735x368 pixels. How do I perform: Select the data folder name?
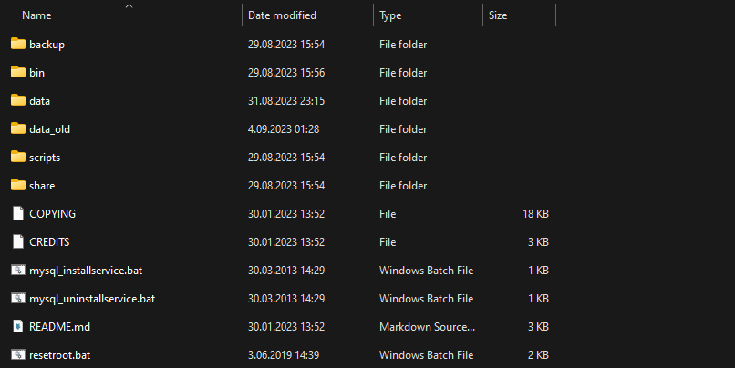click(39, 101)
